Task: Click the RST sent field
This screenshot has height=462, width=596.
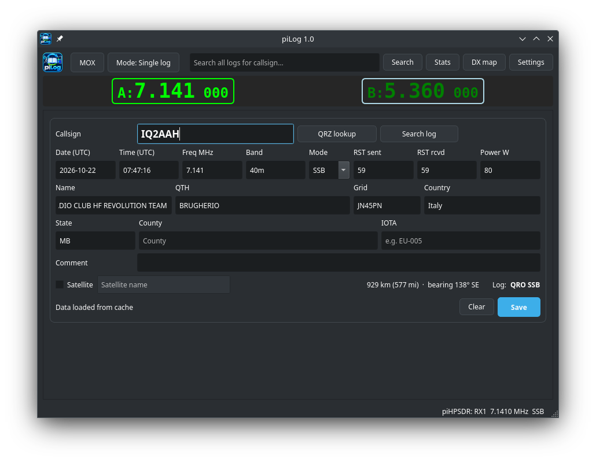Action: pos(384,170)
